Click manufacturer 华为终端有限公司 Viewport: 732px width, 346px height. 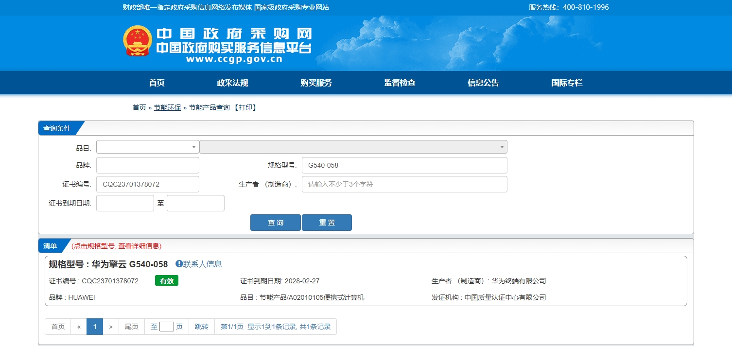(519, 281)
